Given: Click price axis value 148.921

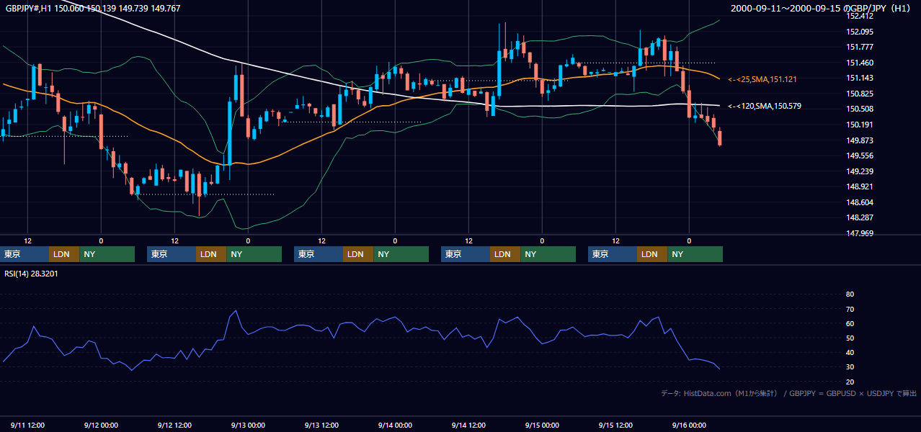Looking at the screenshot, I should tap(860, 186).
